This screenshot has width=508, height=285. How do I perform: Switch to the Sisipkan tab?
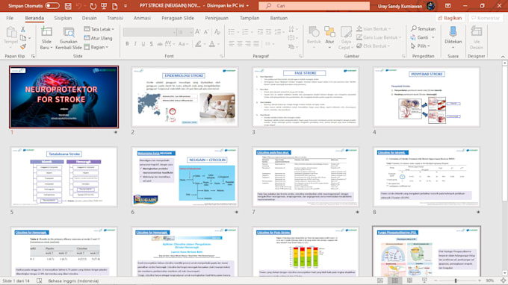[63, 18]
